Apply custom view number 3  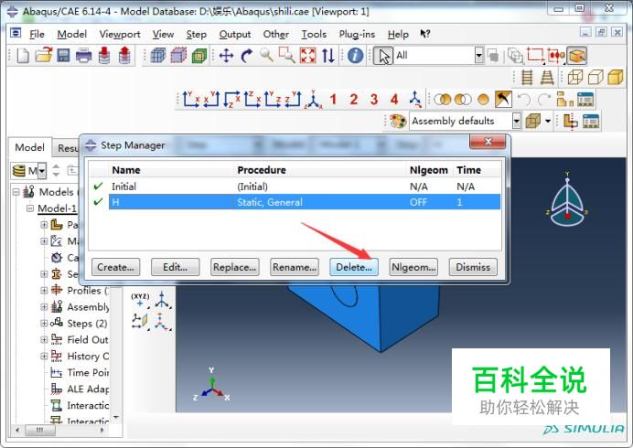[x=374, y=100]
